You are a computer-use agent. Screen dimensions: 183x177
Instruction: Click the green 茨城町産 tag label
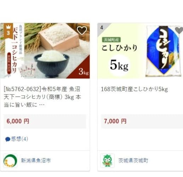coord(111,40)
